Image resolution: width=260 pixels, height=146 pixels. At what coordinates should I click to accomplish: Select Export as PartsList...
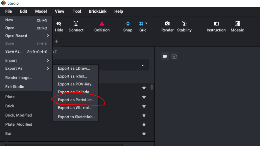tap(76, 100)
